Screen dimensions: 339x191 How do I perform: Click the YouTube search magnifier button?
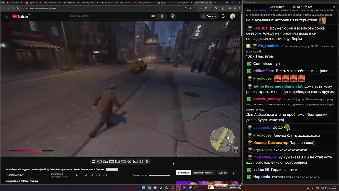pos(162,16)
